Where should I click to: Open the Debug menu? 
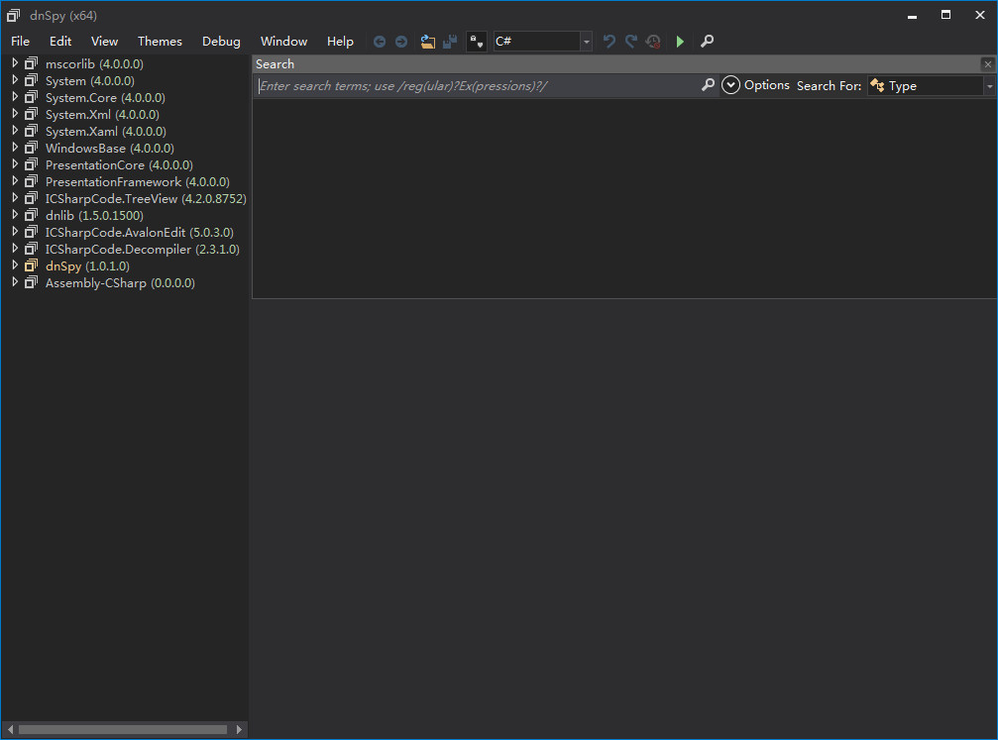pyautogui.click(x=221, y=42)
